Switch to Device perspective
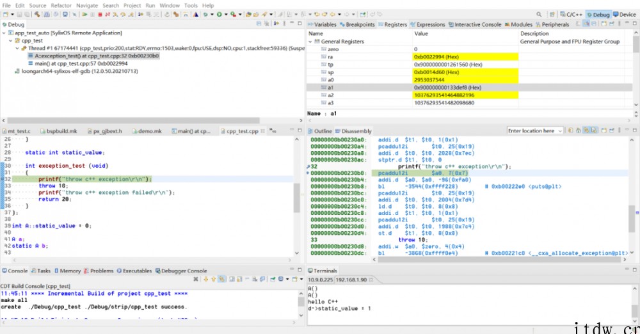 (x=625, y=14)
